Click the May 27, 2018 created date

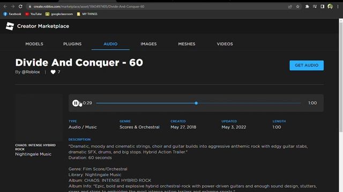tap(183, 127)
